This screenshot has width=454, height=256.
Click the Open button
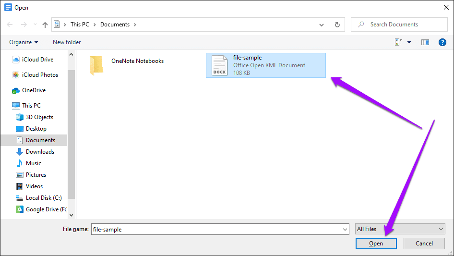(x=376, y=244)
